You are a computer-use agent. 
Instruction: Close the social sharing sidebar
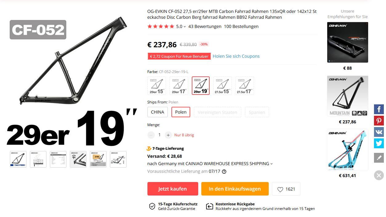click(x=379, y=175)
